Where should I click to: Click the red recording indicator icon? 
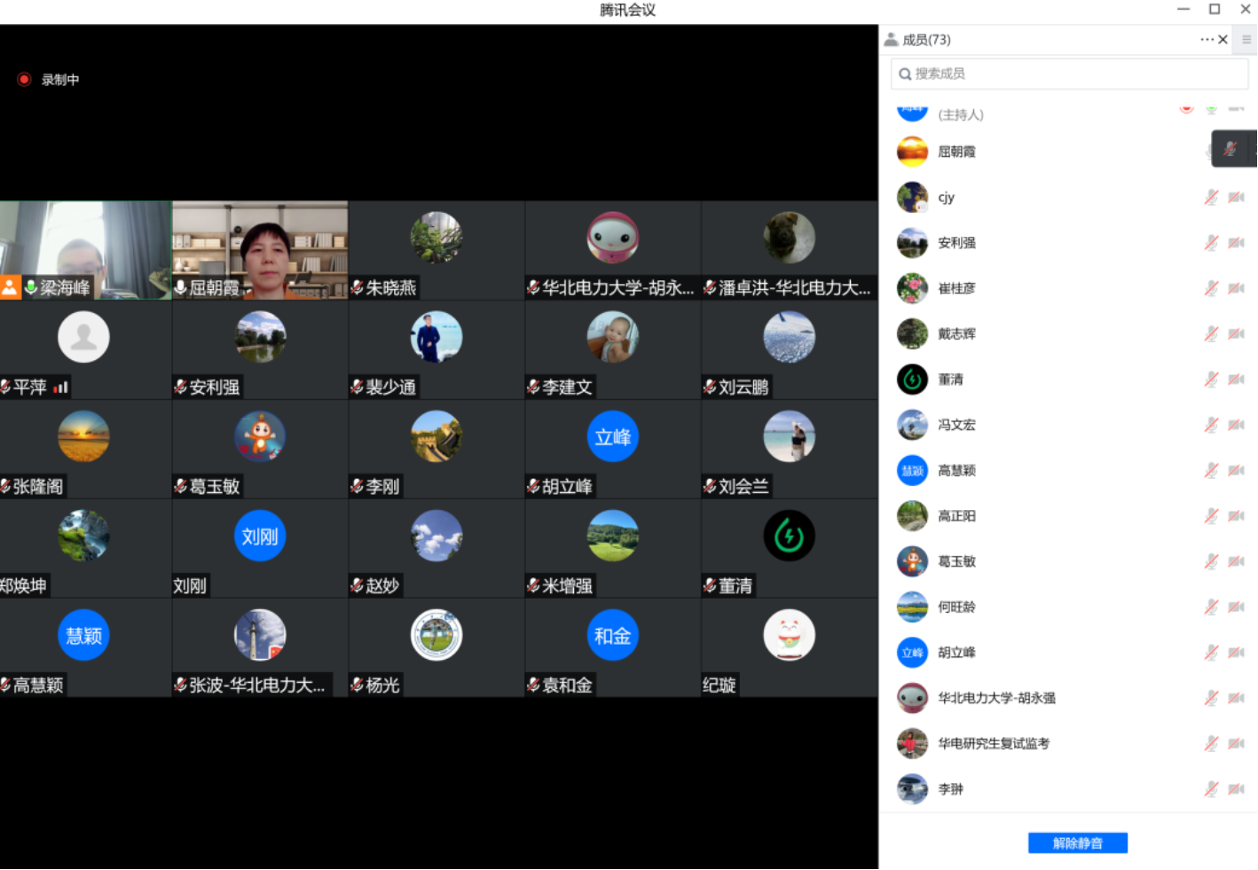click(x=24, y=79)
